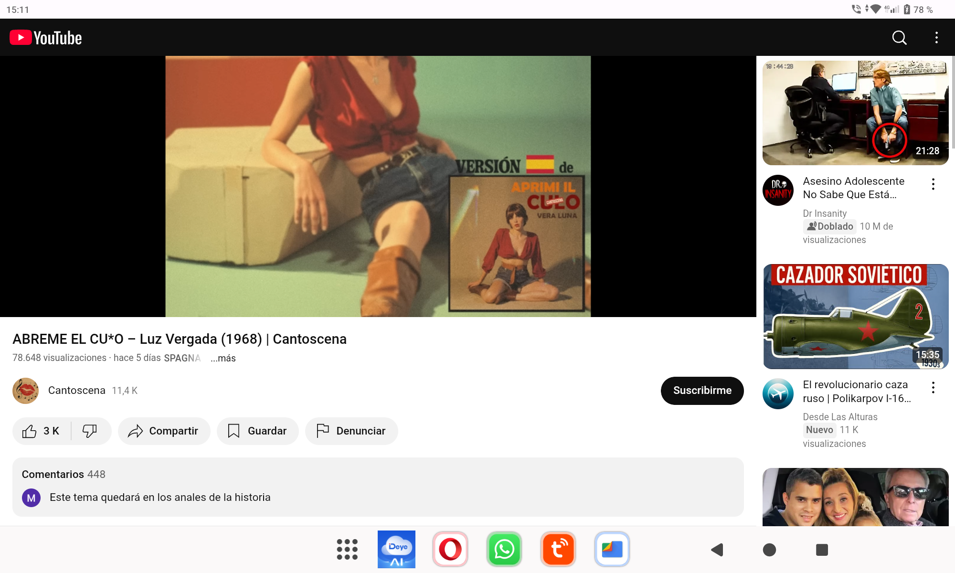This screenshot has width=955, height=573.
Task: Launch WhatsApp from the dock
Action: 504,550
